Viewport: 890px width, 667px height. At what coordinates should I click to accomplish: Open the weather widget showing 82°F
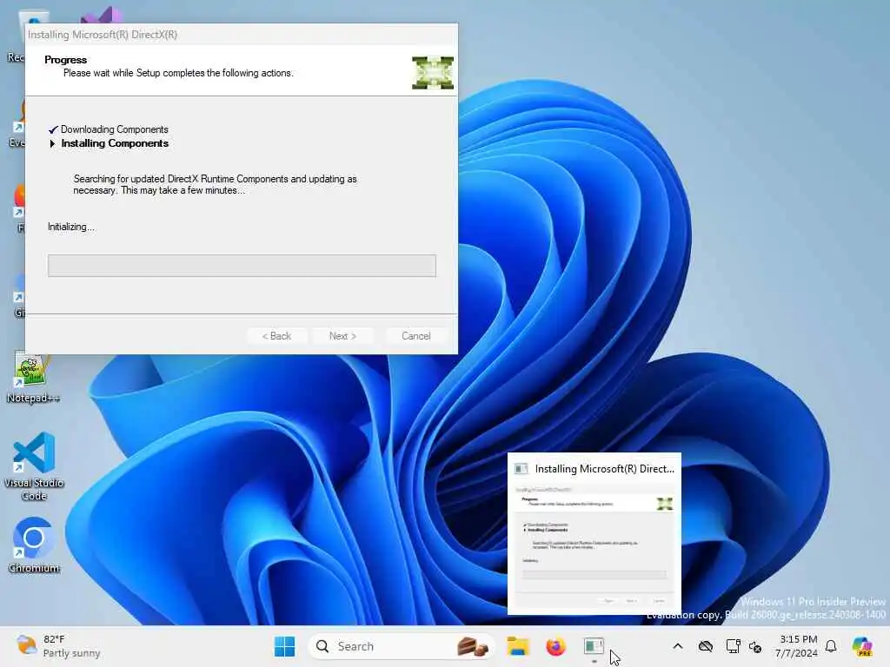coord(58,646)
